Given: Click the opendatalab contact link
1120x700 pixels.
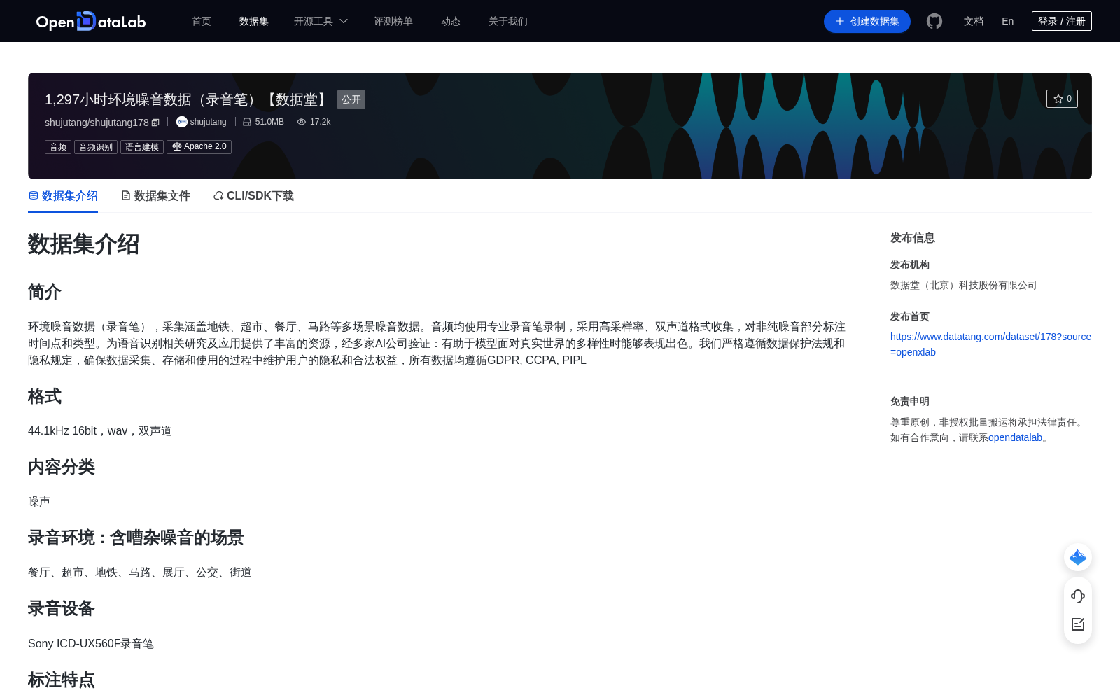Looking at the screenshot, I should [1015, 437].
